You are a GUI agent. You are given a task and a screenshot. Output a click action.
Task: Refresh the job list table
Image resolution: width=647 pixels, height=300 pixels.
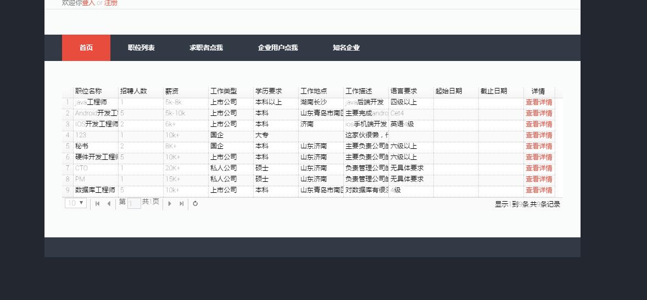[195, 203]
